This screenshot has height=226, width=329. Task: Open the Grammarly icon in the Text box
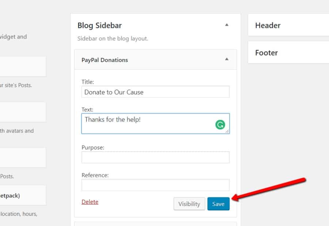click(220, 125)
